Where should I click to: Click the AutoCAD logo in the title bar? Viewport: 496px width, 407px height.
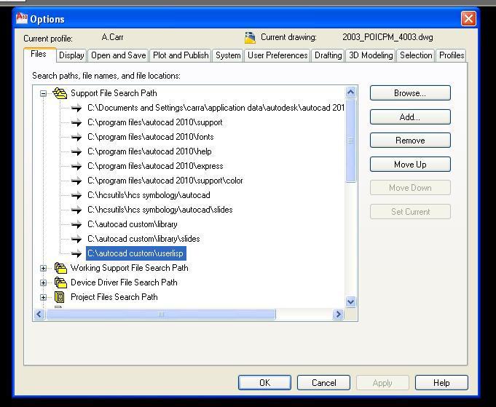[x=21, y=18]
